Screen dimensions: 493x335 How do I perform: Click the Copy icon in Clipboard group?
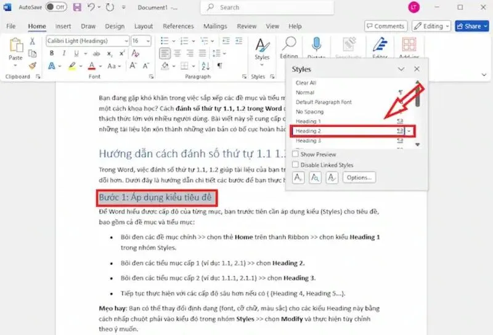(x=32, y=54)
